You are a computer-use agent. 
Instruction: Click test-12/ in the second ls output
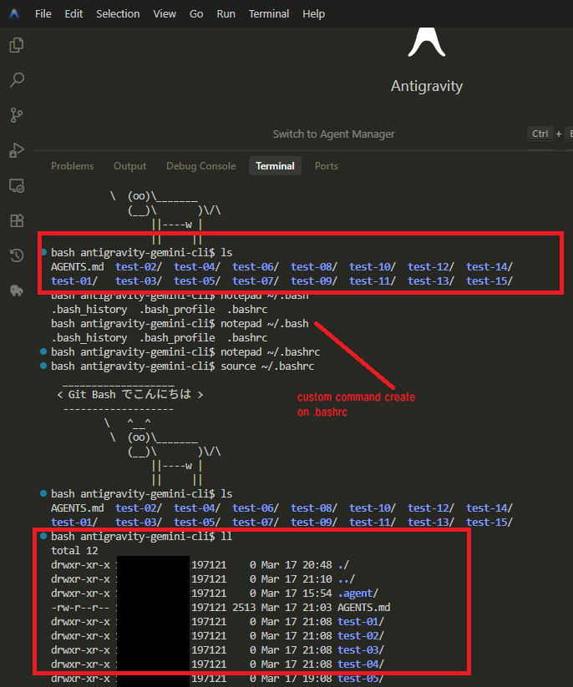tap(431, 508)
